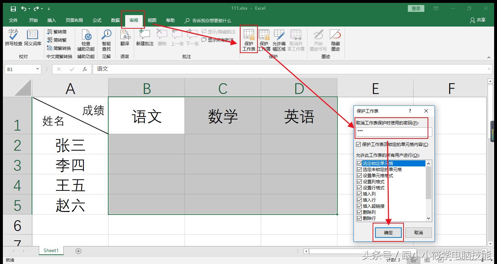Click the 智能查找 (Smart Lookup) icon
The height and width of the screenshot is (264, 497).
pyautogui.click(x=106, y=39)
